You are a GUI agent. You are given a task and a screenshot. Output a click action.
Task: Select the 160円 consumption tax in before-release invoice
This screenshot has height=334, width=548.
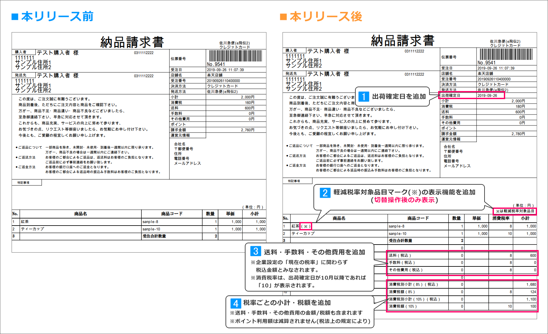click(x=249, y=103)
